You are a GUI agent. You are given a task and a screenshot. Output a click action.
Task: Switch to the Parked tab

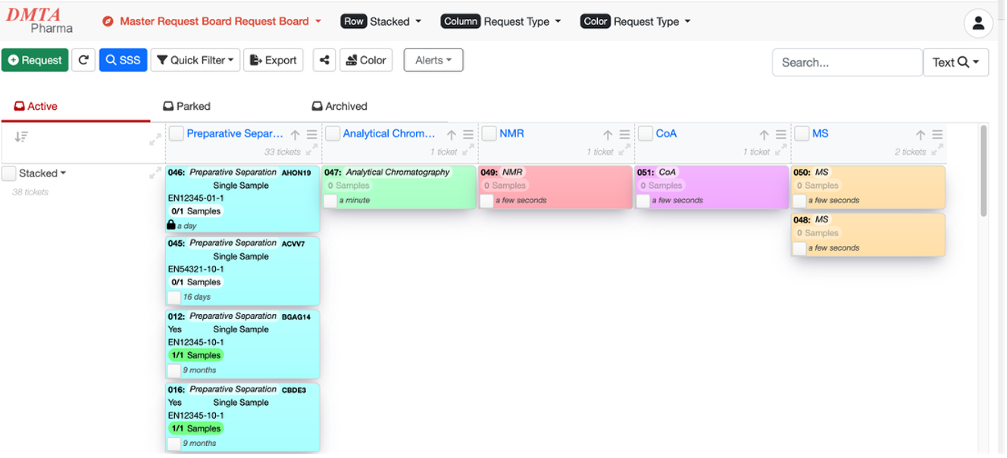(x=188, y=106)
